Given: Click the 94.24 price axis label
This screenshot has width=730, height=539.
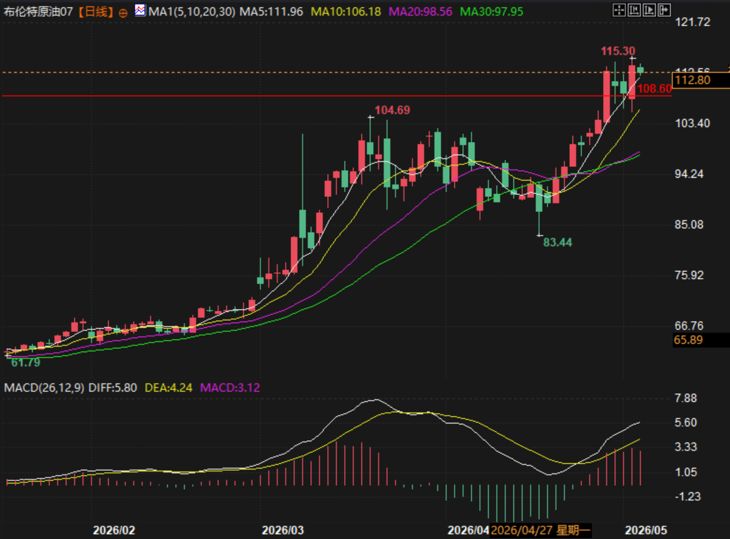Looking at the screenshot, I should coord(689,174).
